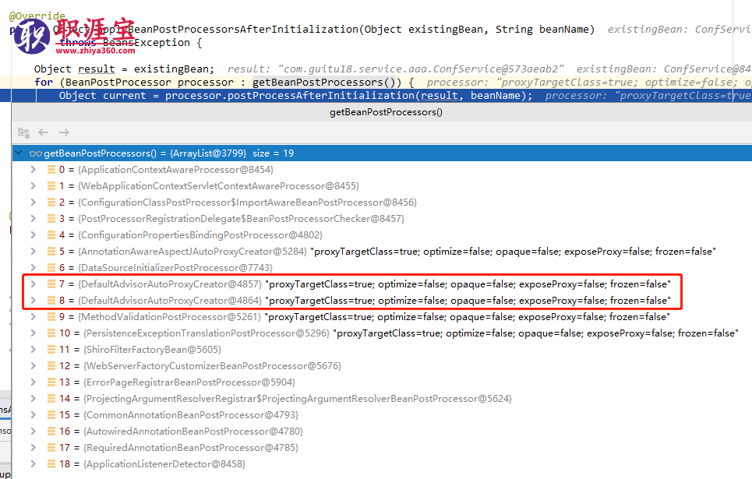
Task: Collapse the getBeanPostProcessors() ArrayList root node
Action: pos(19,153)
